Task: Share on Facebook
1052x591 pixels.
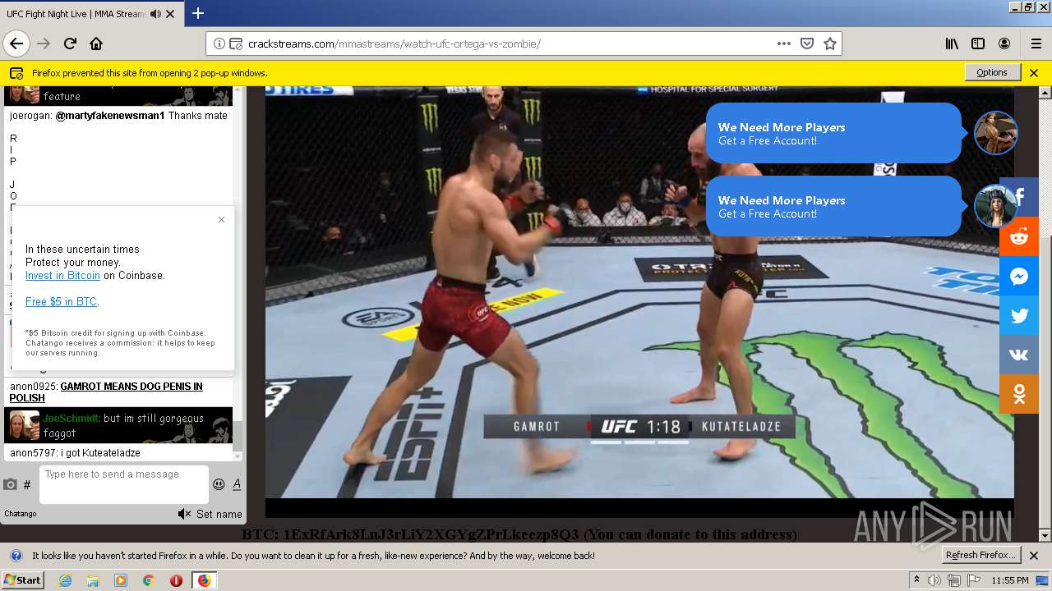Action: tap(1019, 197)
